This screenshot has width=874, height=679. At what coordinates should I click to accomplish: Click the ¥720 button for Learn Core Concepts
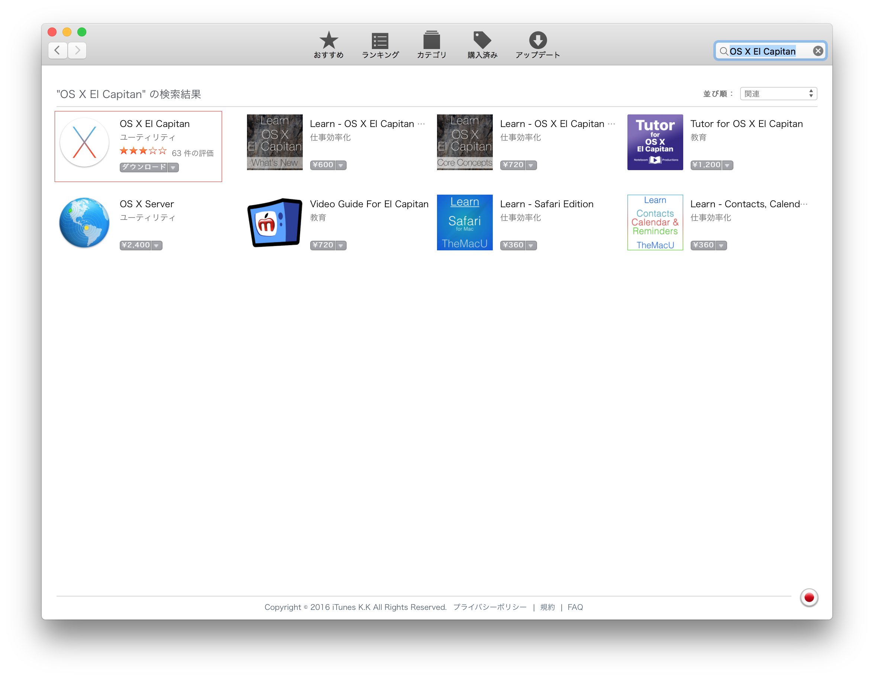(x=512, y=165)
